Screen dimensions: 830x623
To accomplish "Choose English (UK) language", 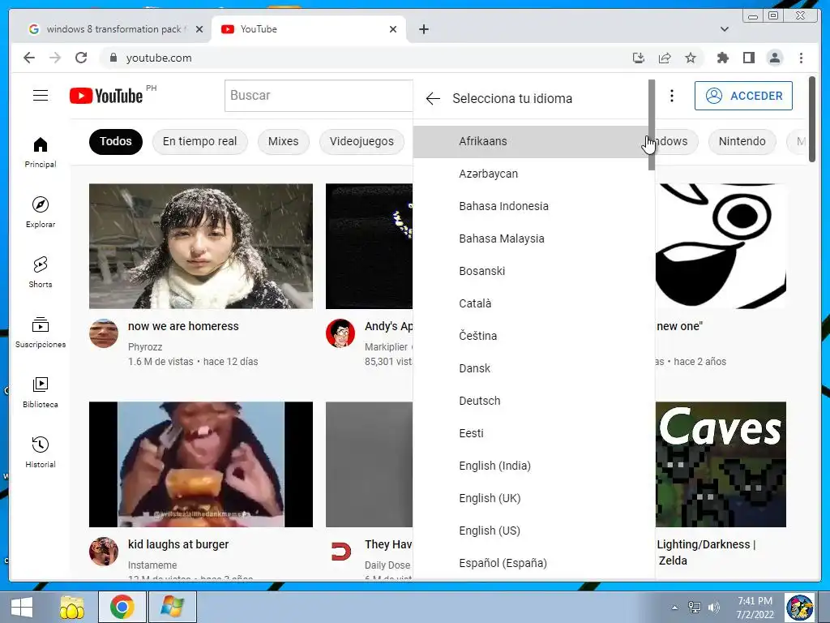I will tap(530, 498).
